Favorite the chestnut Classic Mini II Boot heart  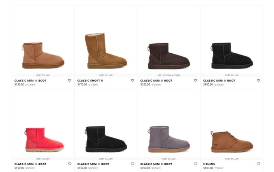(70, 80)
